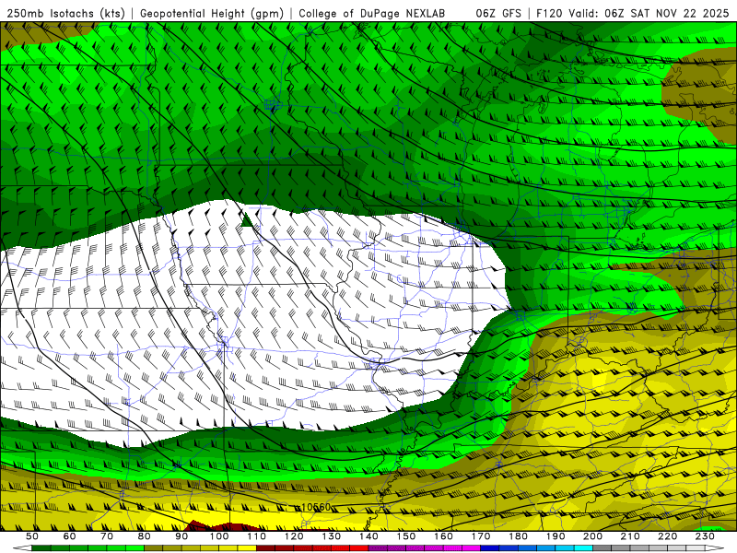737x553 pixels.
Task: Click the 90 value on the color scale
Action: 181,536
